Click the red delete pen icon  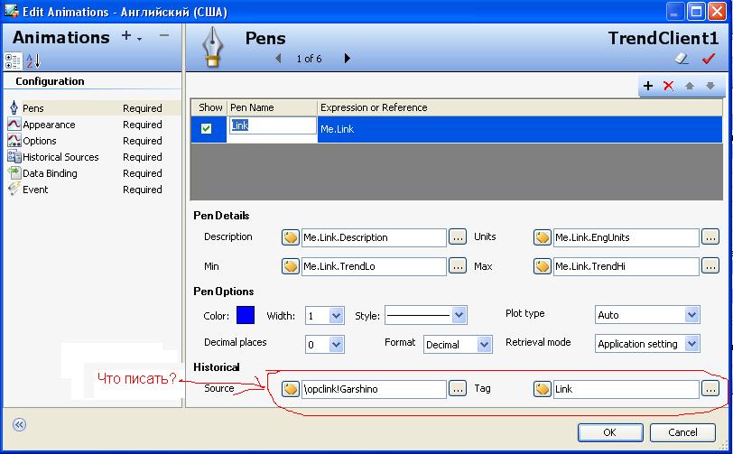pyautogui.click(x=669, y=86)
